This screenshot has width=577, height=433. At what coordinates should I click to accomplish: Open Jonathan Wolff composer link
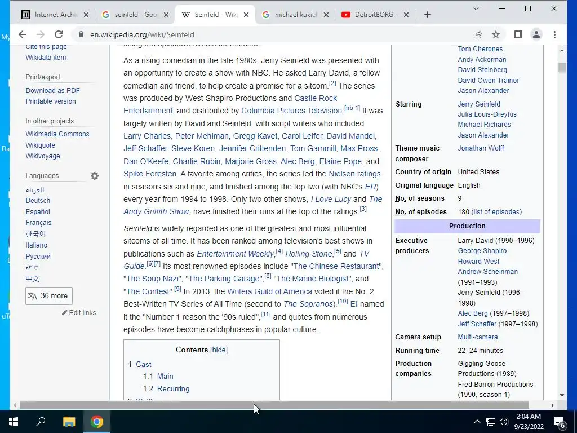(481, 148)
